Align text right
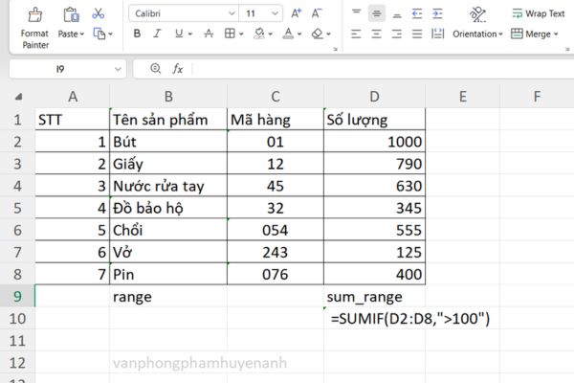 coord(397,34)
